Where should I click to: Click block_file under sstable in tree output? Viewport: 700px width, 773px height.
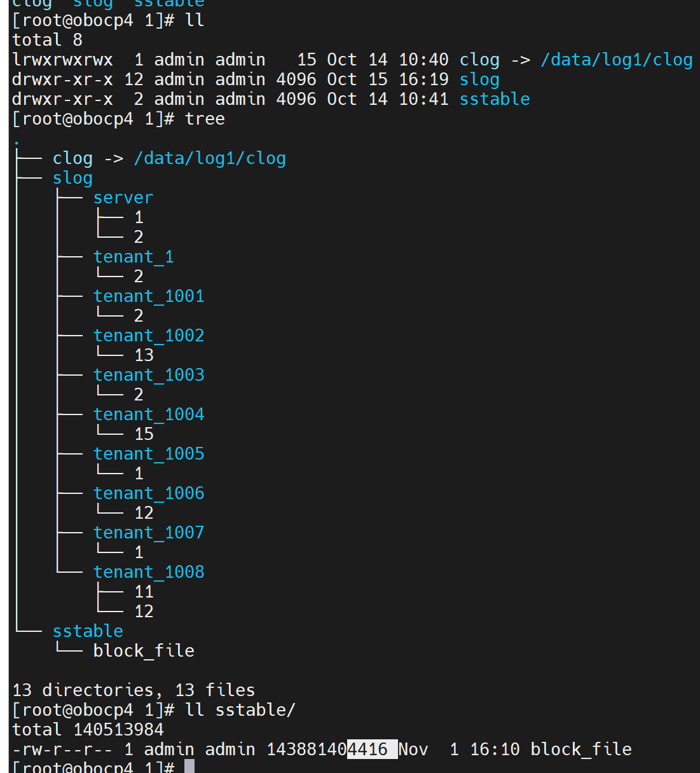pos(144,651)
